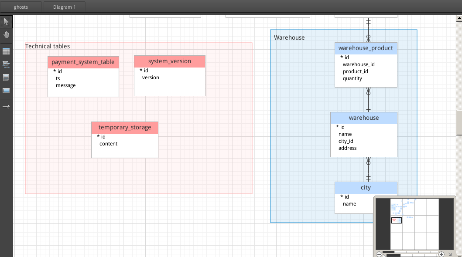Select the payment_system_table header
This screenshot has width=462, height=257.
(x=83, y=62)
